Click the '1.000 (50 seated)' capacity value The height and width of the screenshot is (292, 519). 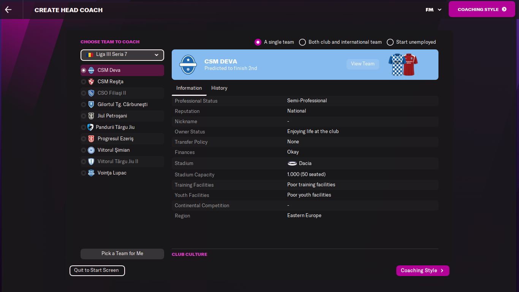(x=307, y=175)
